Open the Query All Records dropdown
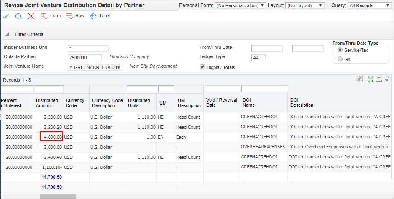This screenshot has width=394, height=199. [369, 5]
